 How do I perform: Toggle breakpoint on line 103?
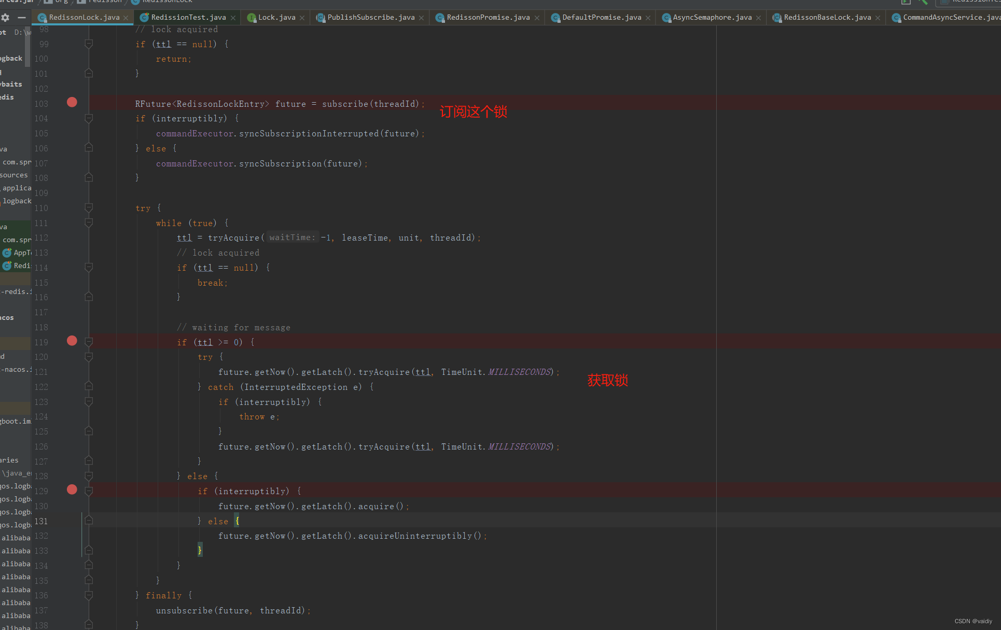pos(72,103)
